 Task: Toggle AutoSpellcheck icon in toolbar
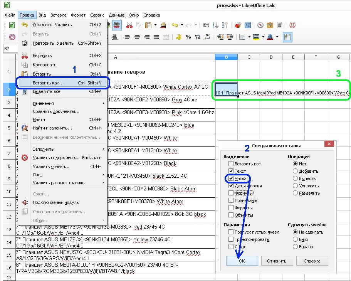(116, 25)
